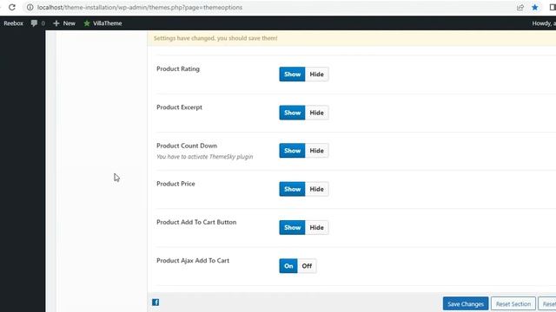Turn Product Ajax Add To Cart On

coord(288,266)
